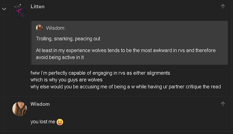Jump up using arrow on Litten's post
Viewport: 233px width, 134px height.
(223, 6)
